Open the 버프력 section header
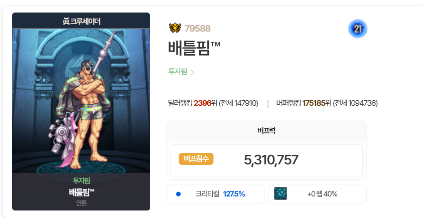The width and height of the screenshot is (422, 218). [x=266, y=131]
